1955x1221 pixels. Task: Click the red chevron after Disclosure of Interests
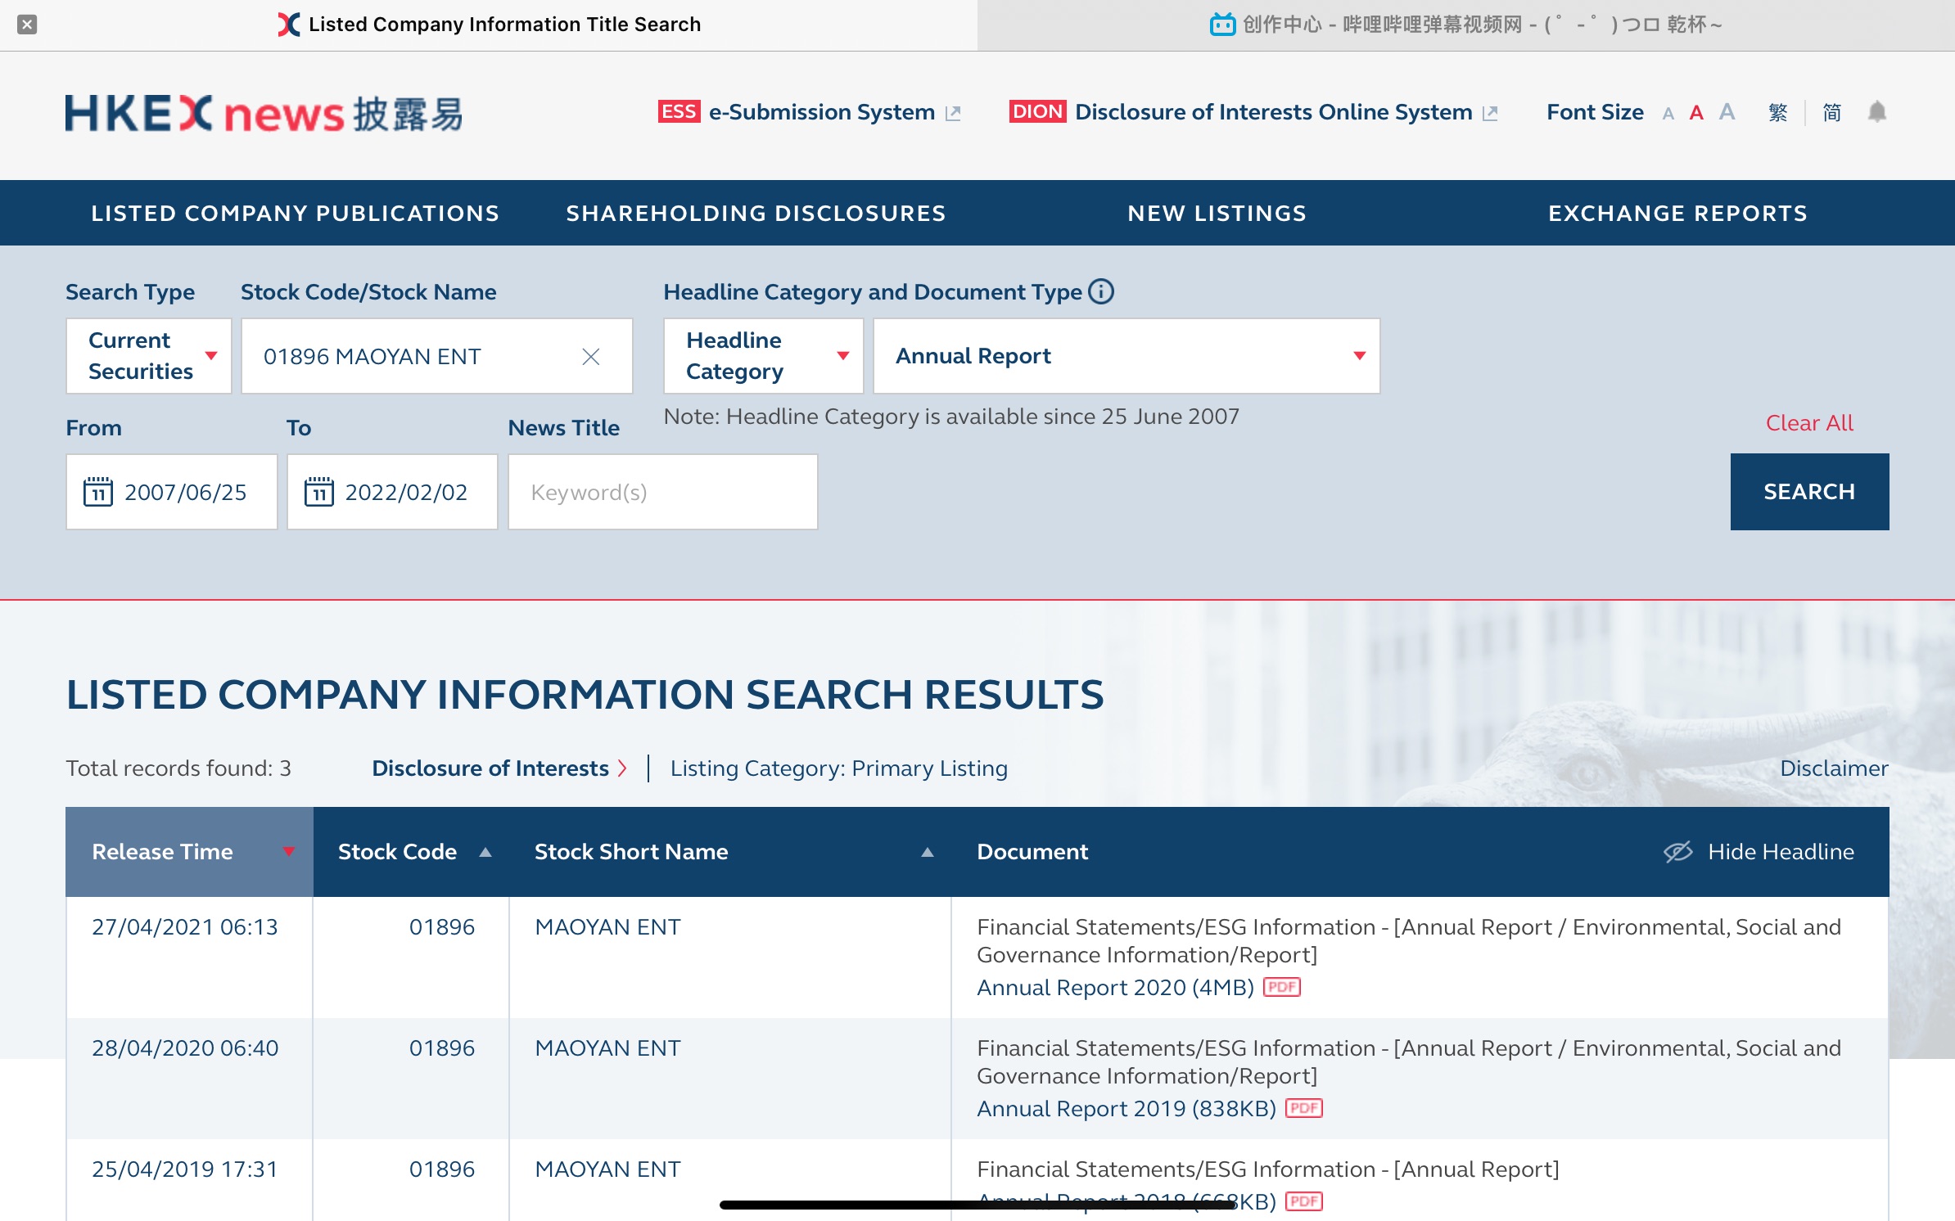pyautogui.click(x=622, y=768)
